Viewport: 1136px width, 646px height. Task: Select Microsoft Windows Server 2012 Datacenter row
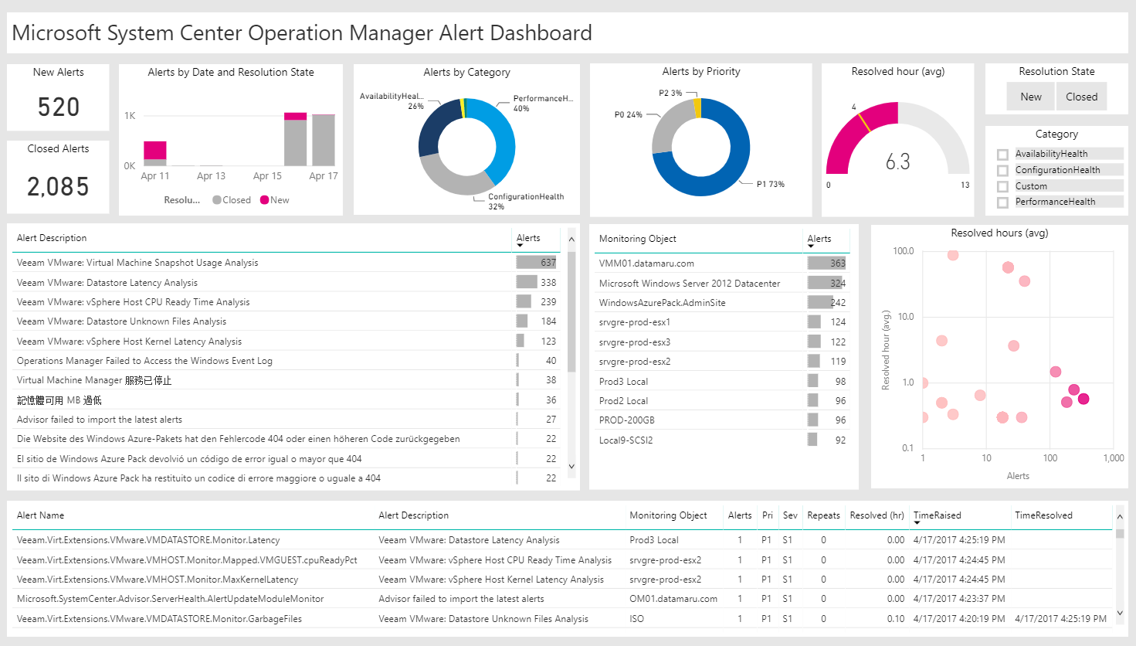(x=723, y=284)
